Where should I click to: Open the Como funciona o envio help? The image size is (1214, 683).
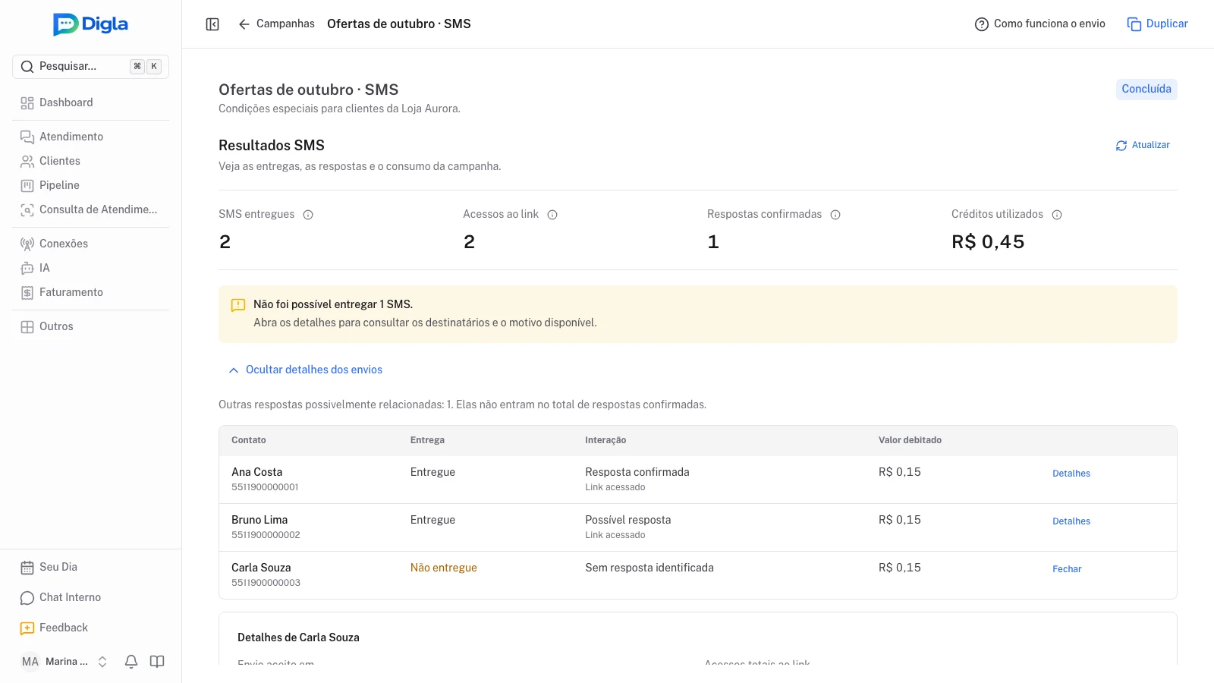coord(1039,24)
